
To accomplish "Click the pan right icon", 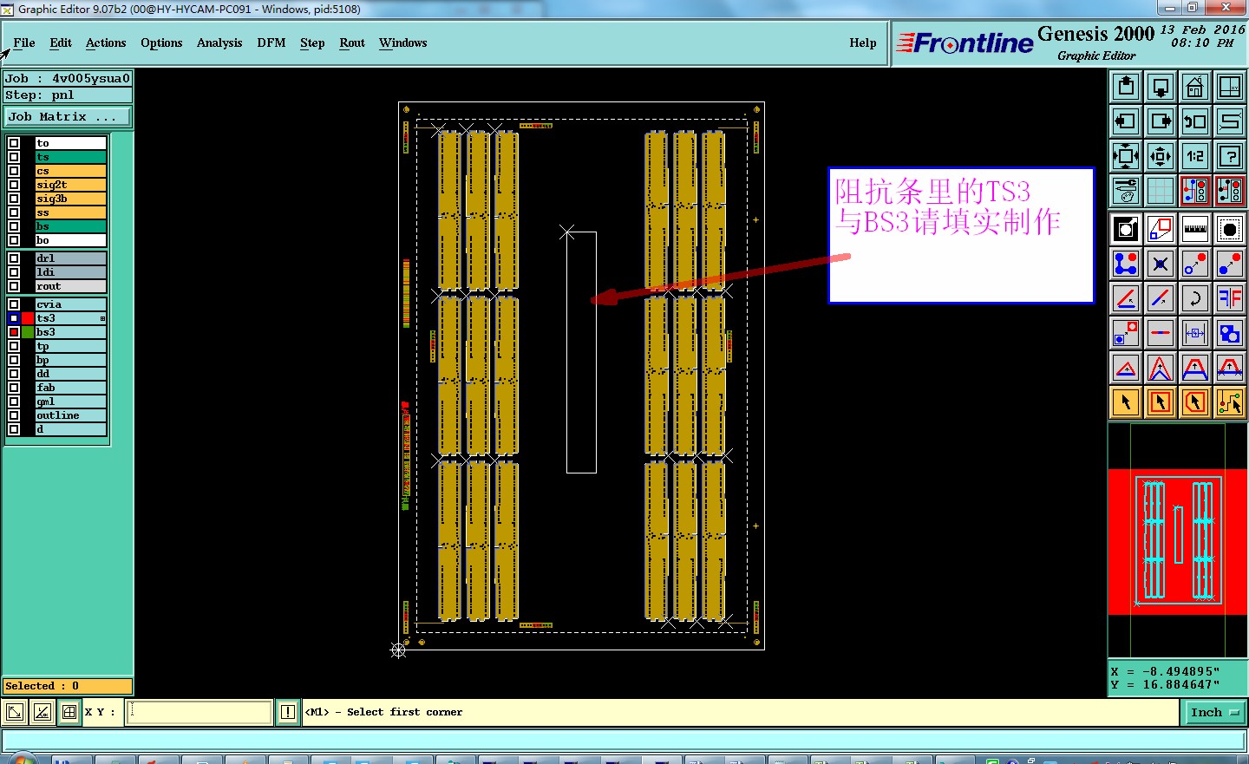I will coord(1161,121).
